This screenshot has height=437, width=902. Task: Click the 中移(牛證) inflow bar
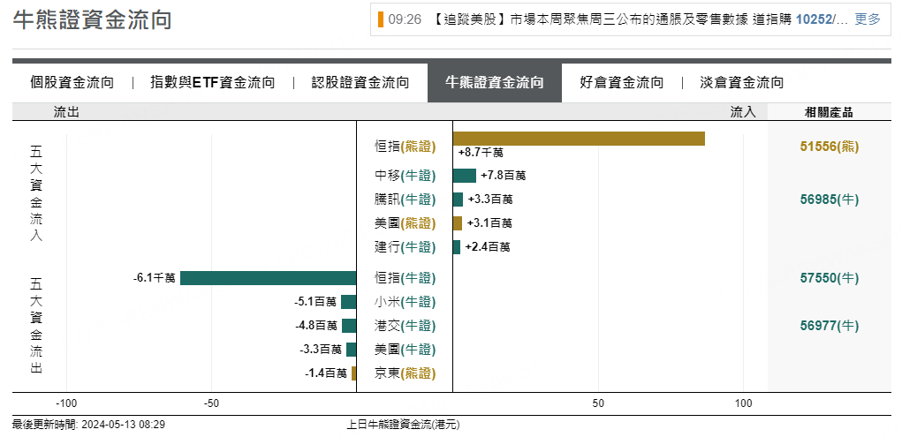click(x=464, y=176)
